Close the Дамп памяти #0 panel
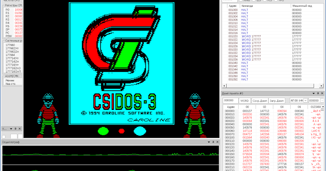The height and width of the screenshot is (171, 326). (x=322, y=93)
